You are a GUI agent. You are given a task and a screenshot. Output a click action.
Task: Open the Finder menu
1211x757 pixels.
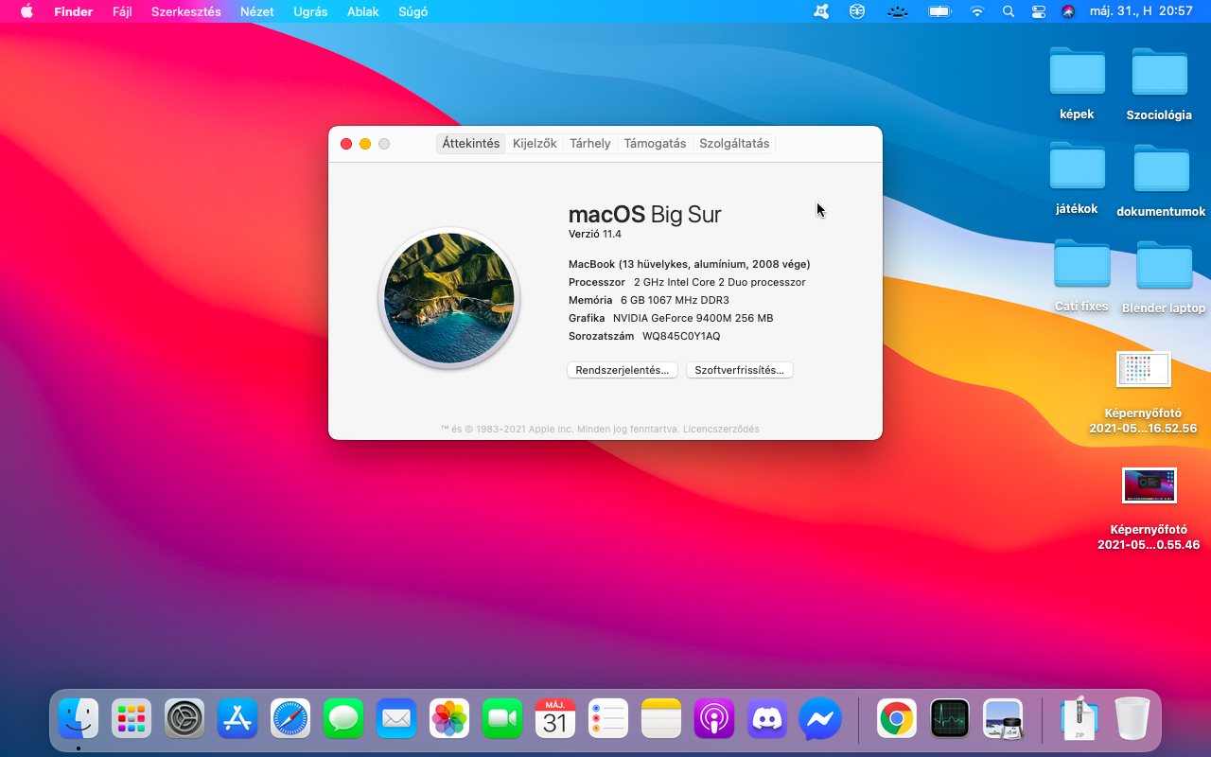(x=74, y=11)
